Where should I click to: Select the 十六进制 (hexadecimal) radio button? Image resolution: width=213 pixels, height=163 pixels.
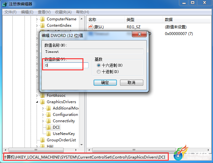coord(99,65)
